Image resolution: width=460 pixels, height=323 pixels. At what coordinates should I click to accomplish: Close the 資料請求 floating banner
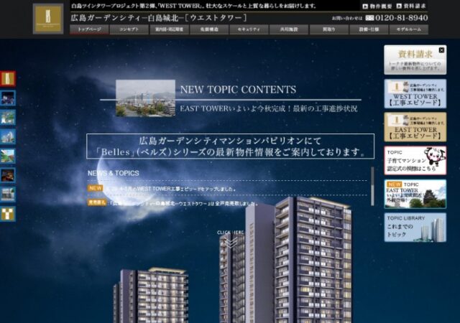[441, 50]
